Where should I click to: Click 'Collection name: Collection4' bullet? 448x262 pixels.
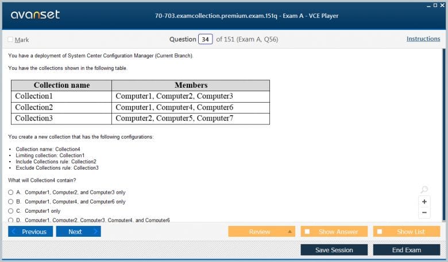coord(48,149)
